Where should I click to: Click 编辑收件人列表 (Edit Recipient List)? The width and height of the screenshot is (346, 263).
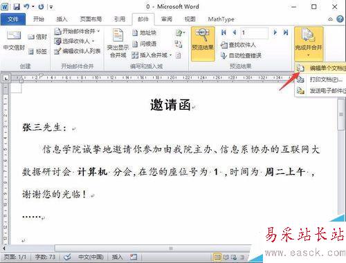78,51
